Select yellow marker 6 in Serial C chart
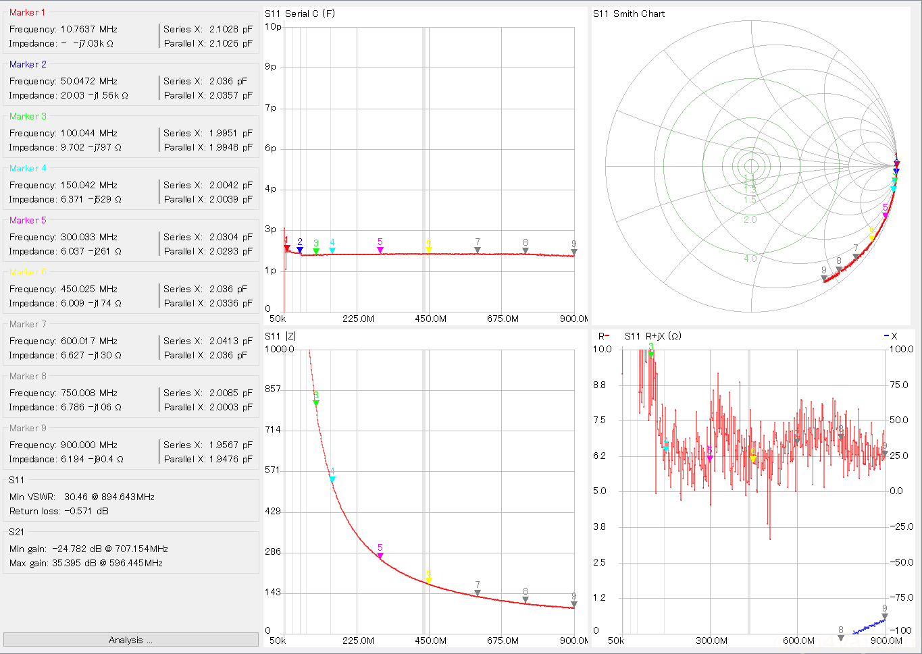This screenshot has width=922, height=654. click(429, 250)
